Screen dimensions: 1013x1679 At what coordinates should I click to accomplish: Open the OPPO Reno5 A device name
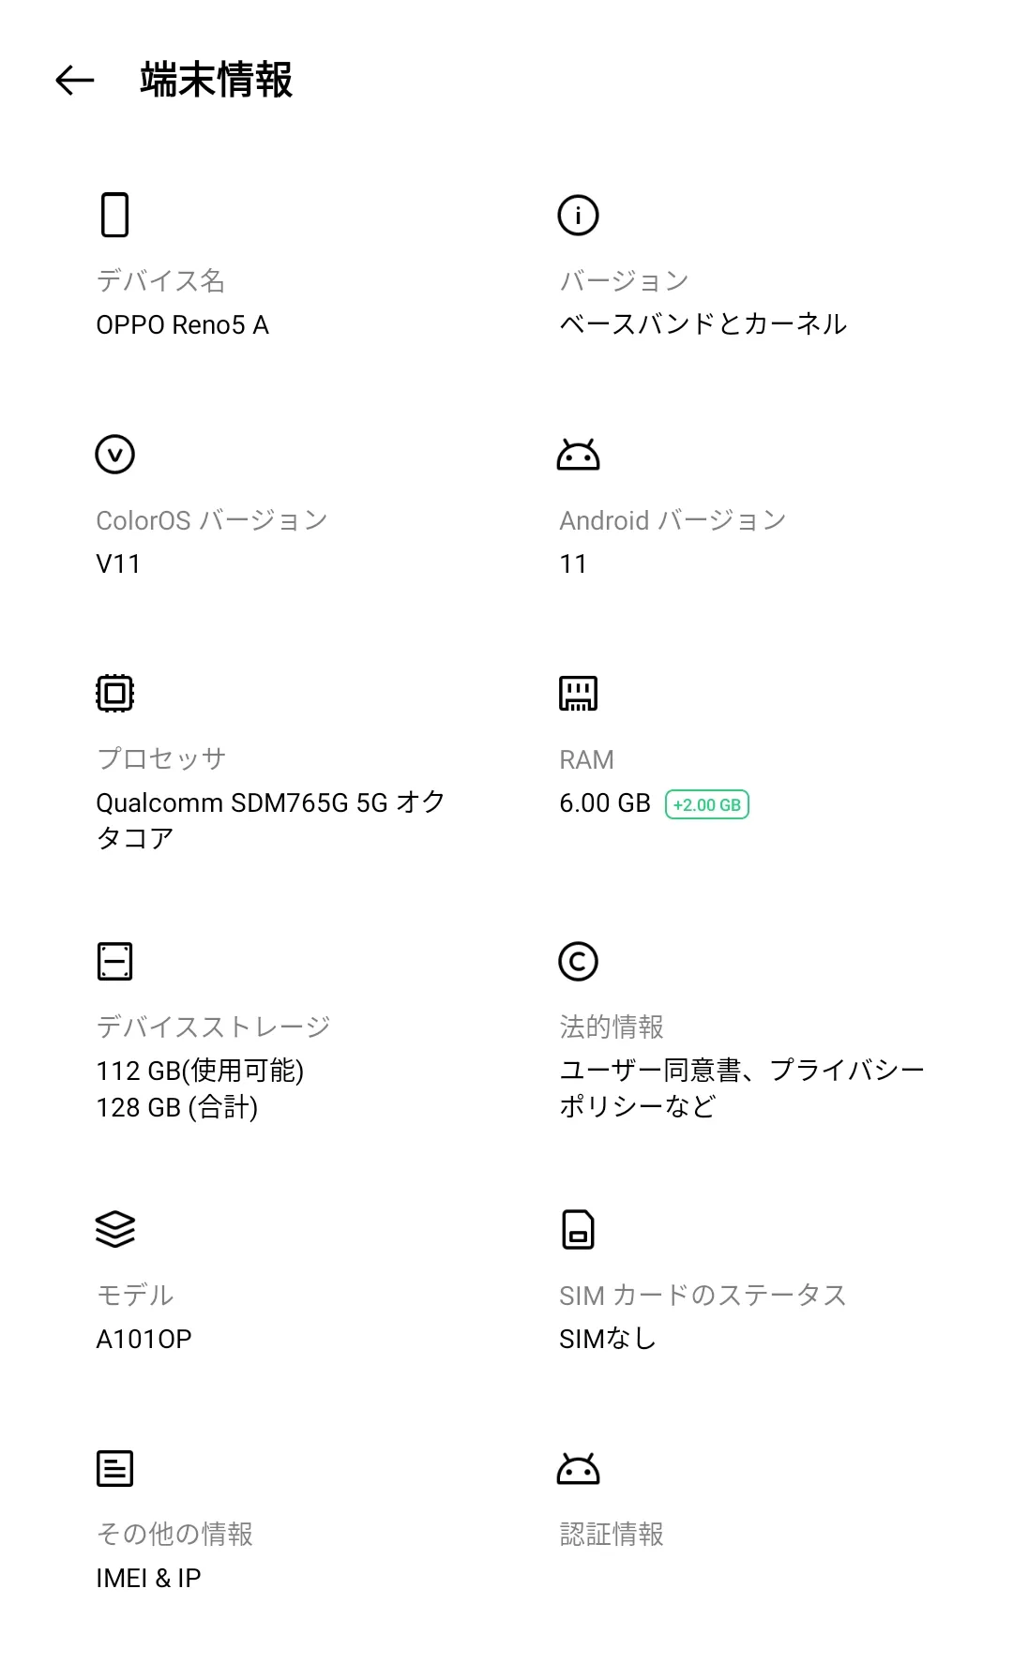182,325
